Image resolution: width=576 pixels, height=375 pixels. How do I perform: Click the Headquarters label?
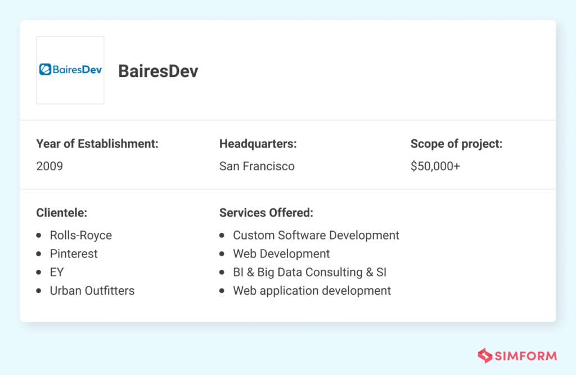pyautogui.click(x=258, y=143)
